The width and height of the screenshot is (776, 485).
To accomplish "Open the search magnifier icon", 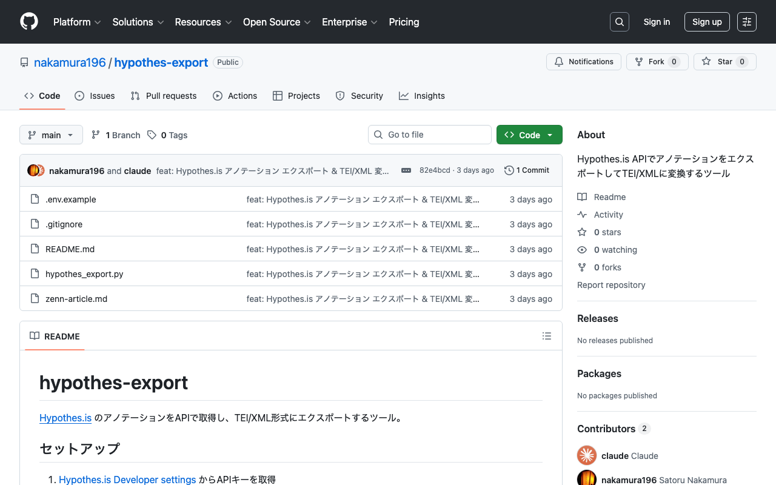I will point(619,21).
